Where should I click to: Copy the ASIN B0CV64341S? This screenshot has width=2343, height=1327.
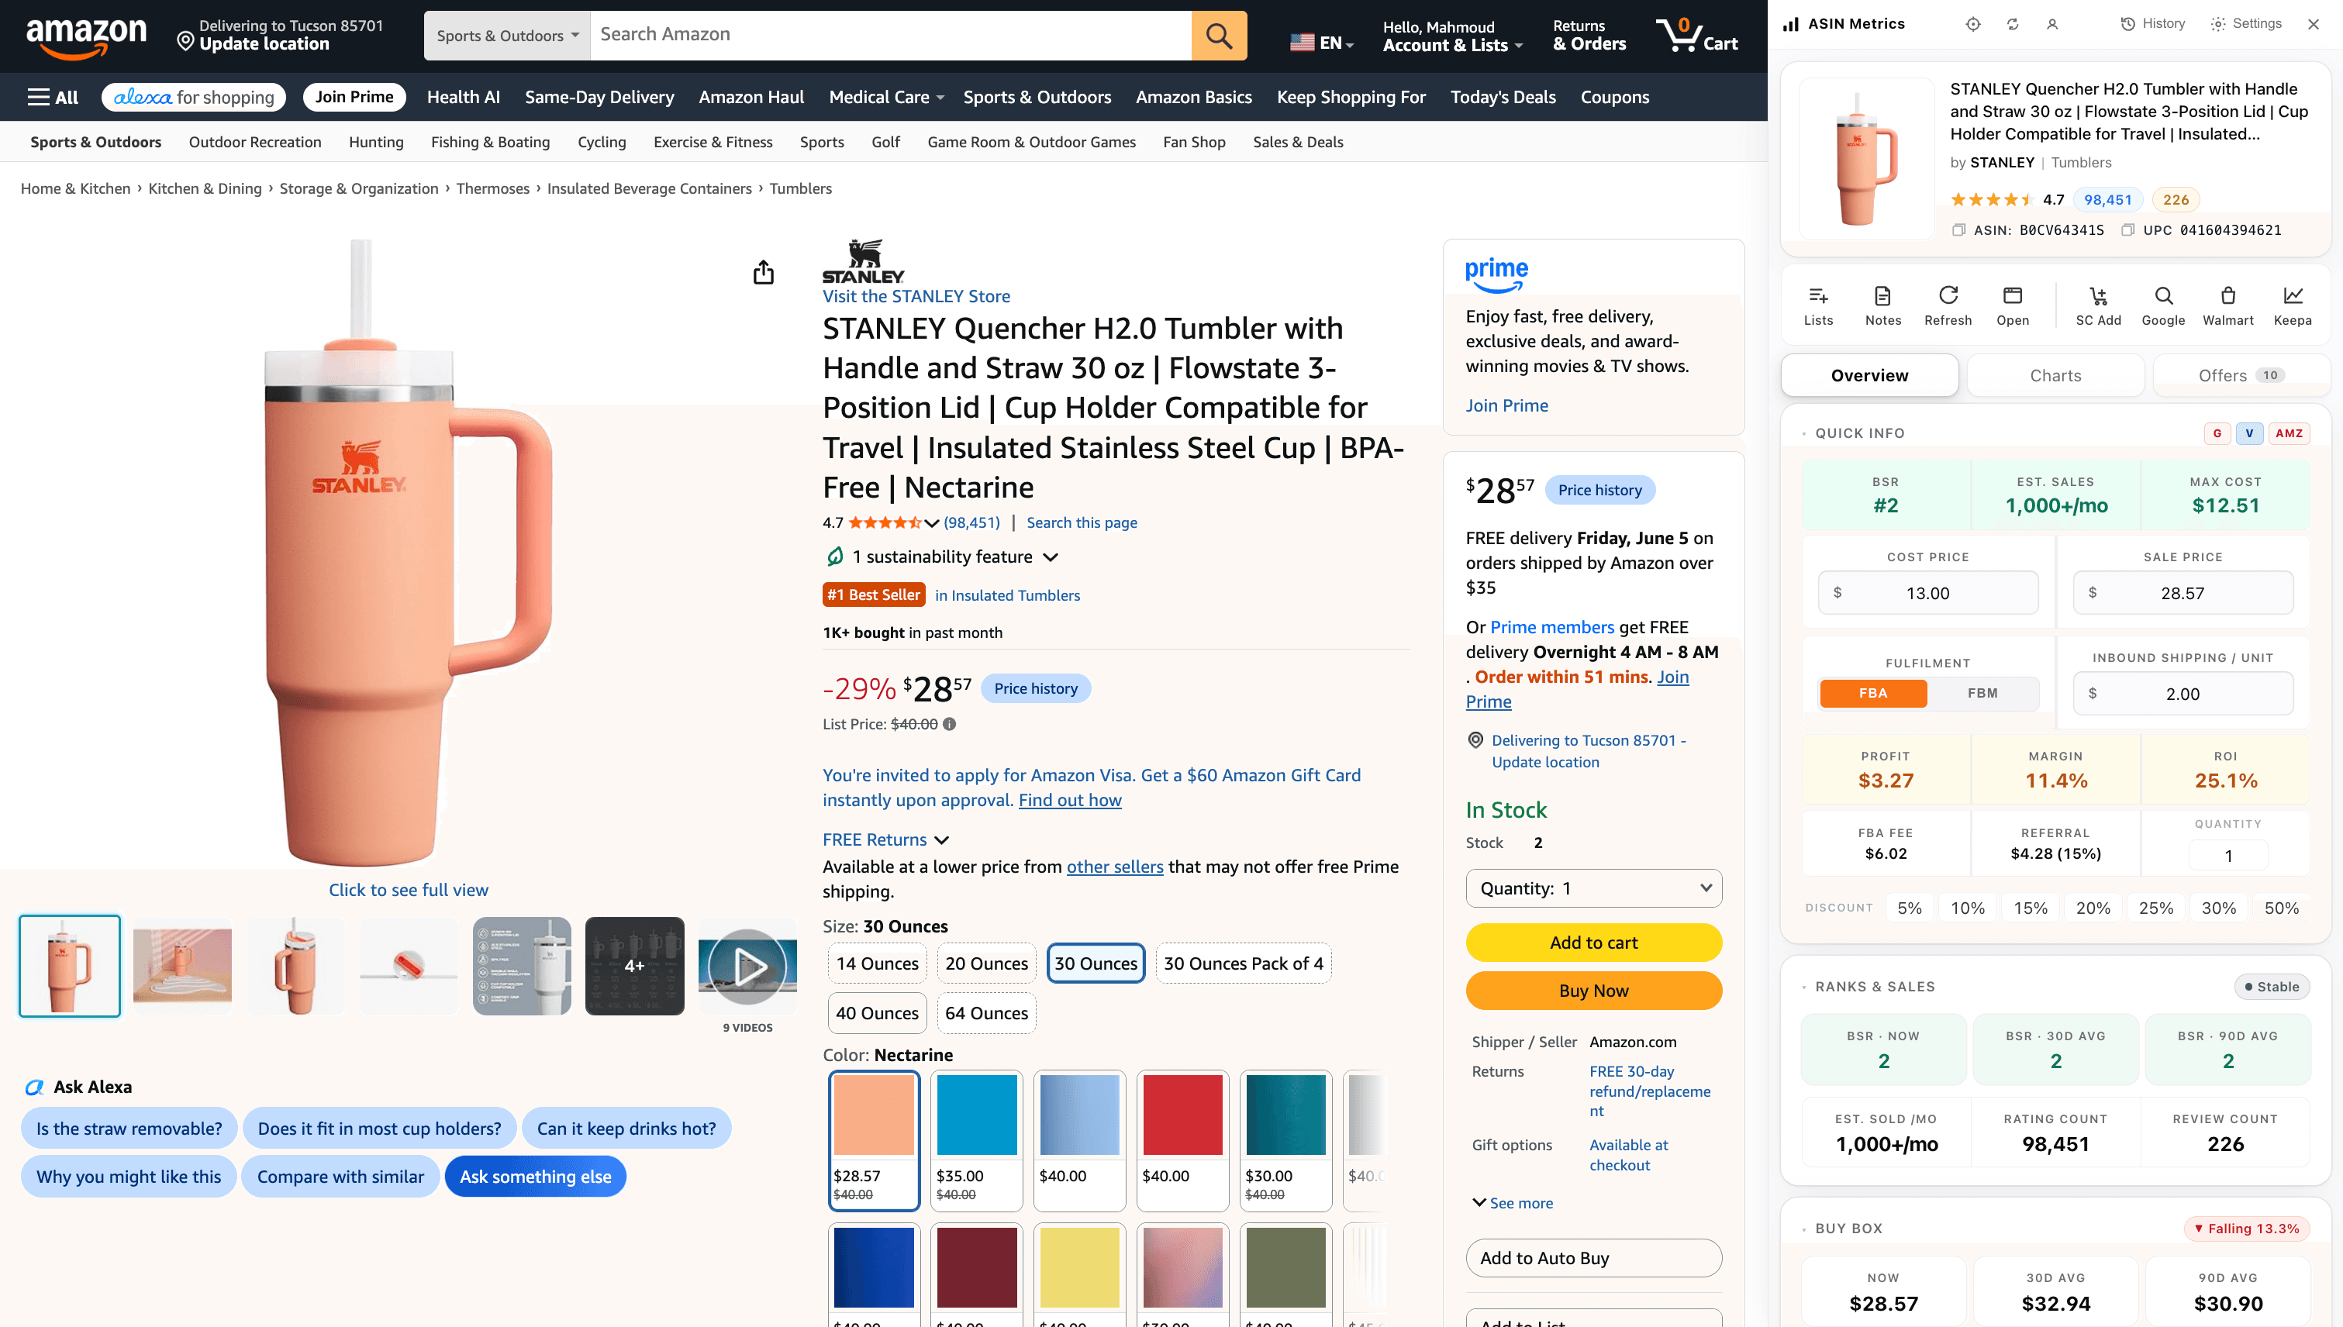point(1958,229)
